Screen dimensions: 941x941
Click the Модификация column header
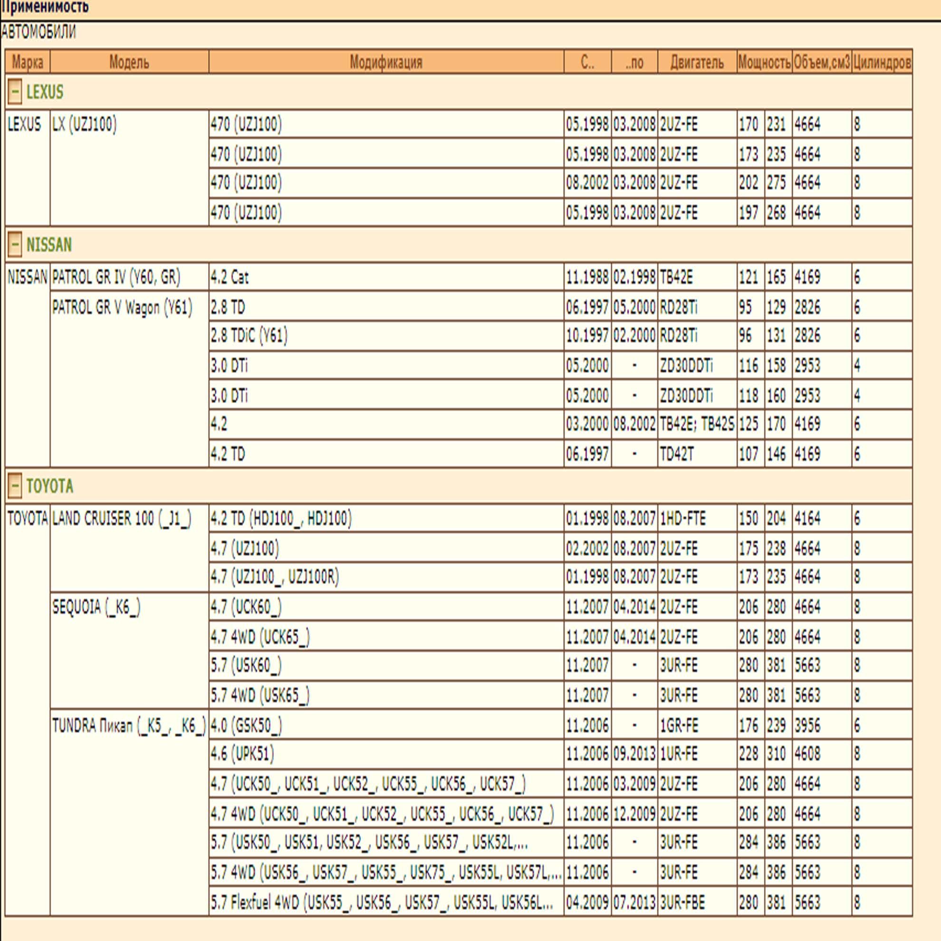[386, 62]
